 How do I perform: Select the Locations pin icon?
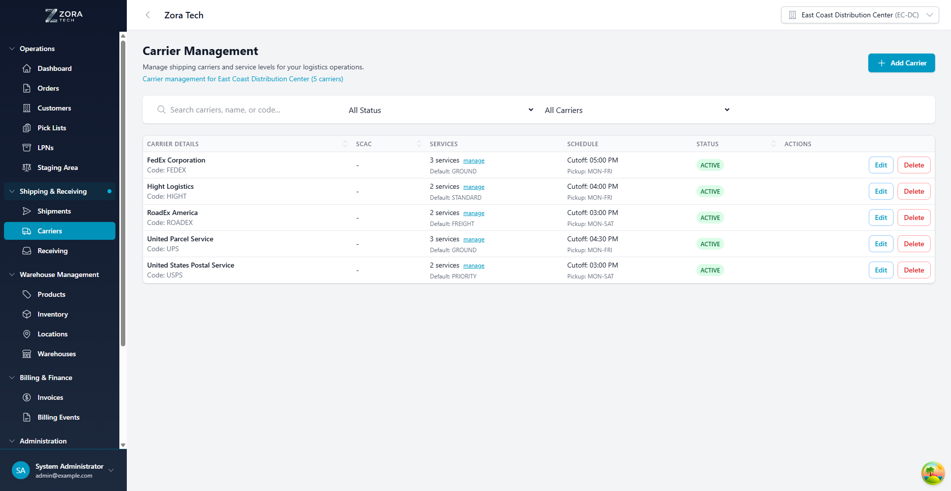(27, 333)
